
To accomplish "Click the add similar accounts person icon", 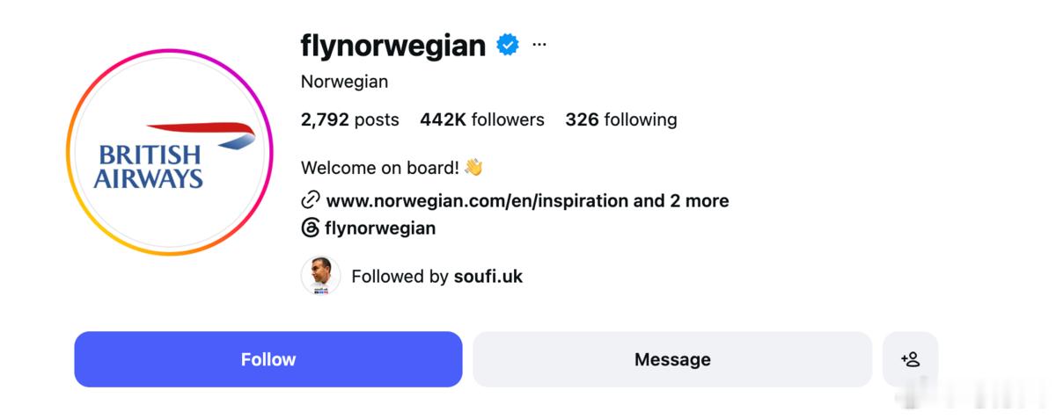I will point(910,359).
